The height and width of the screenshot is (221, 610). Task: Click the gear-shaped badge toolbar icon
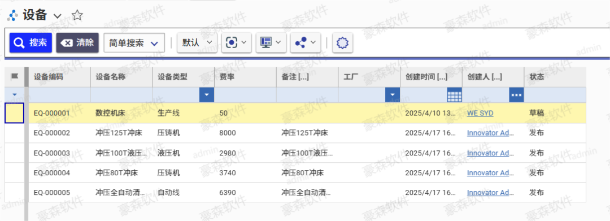tap(342, 43)
